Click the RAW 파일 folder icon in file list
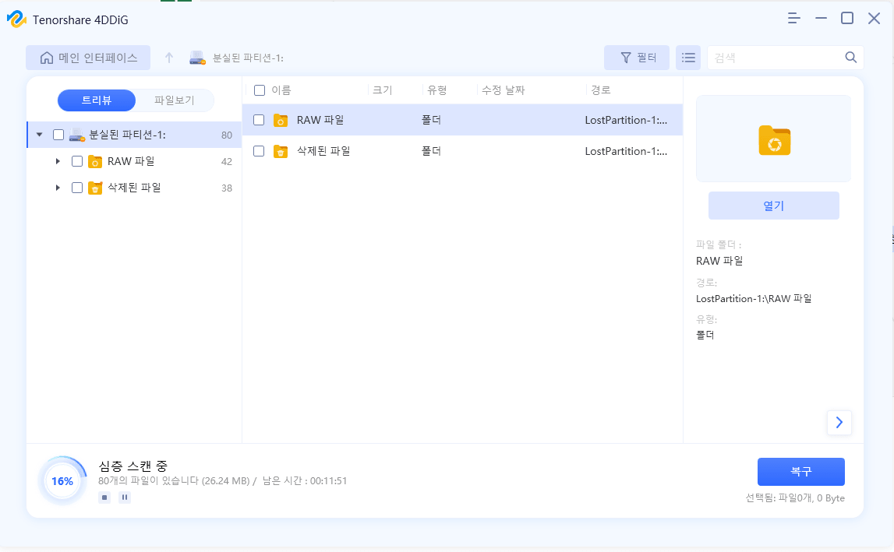Viewport: 894px width, 552px height. point(280,120)
